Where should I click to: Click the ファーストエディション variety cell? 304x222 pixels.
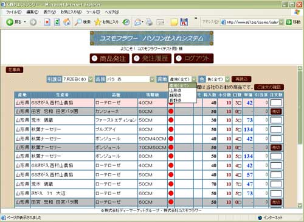[116, 120]
